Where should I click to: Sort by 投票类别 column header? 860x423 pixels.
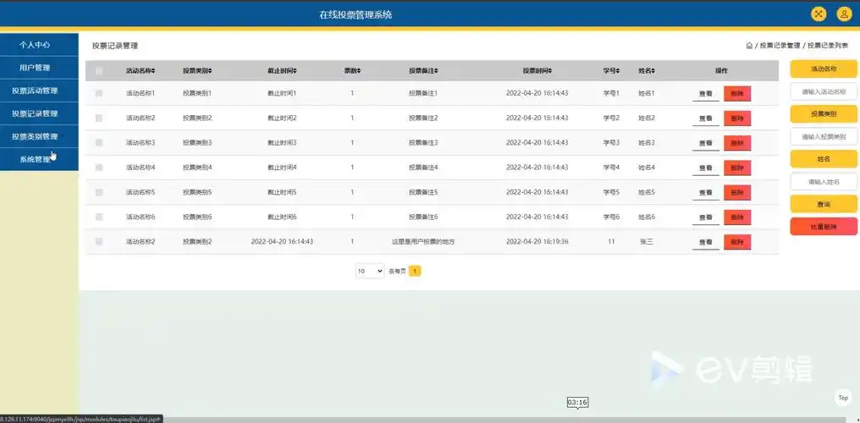click(197, 71)
